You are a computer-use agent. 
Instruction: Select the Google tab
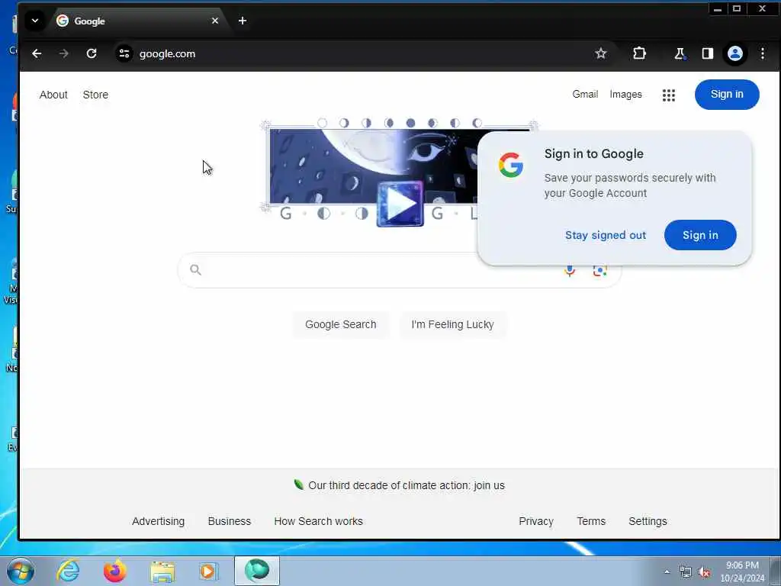[137, 21]
